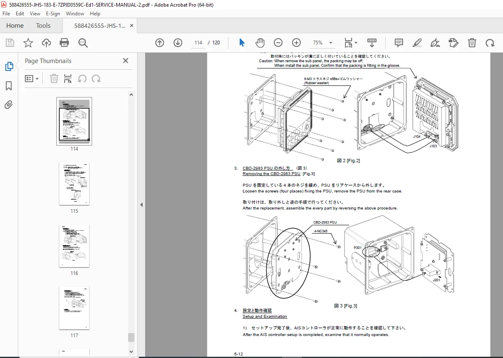Click the total pages 120 text
This screenshot has height=358, width=503.
click(216, 43)
